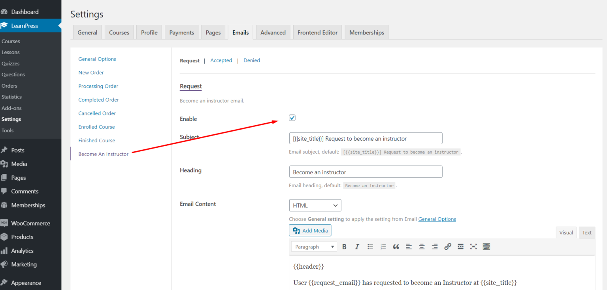The width and height of the screenshot is (607, 290).
Task: Disable the Request email via Enable checkbox
Action: point(292,117)
